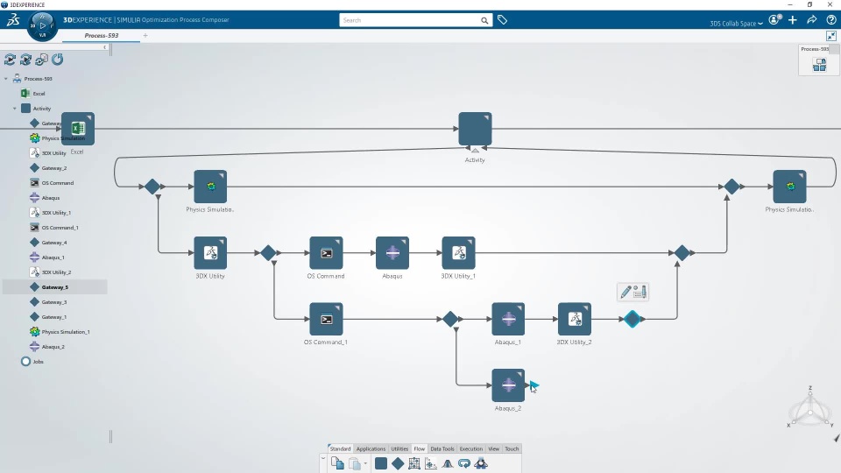Collapse the Activity tree node

pyautogui.click(x=15, y=109)
